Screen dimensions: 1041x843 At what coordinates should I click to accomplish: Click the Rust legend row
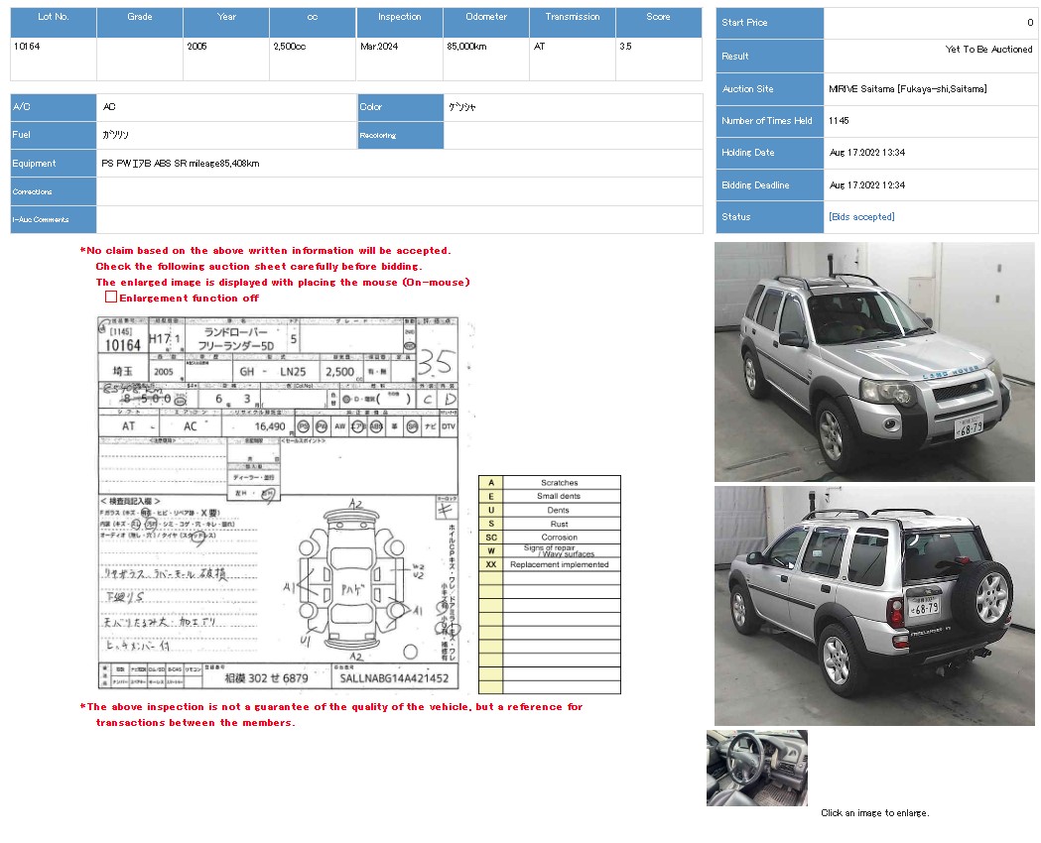click(550, 524)
